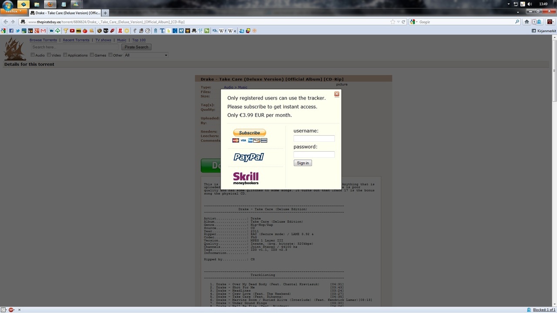
Task: Open the file explorer taskbar icon
Action: point(37,4)
